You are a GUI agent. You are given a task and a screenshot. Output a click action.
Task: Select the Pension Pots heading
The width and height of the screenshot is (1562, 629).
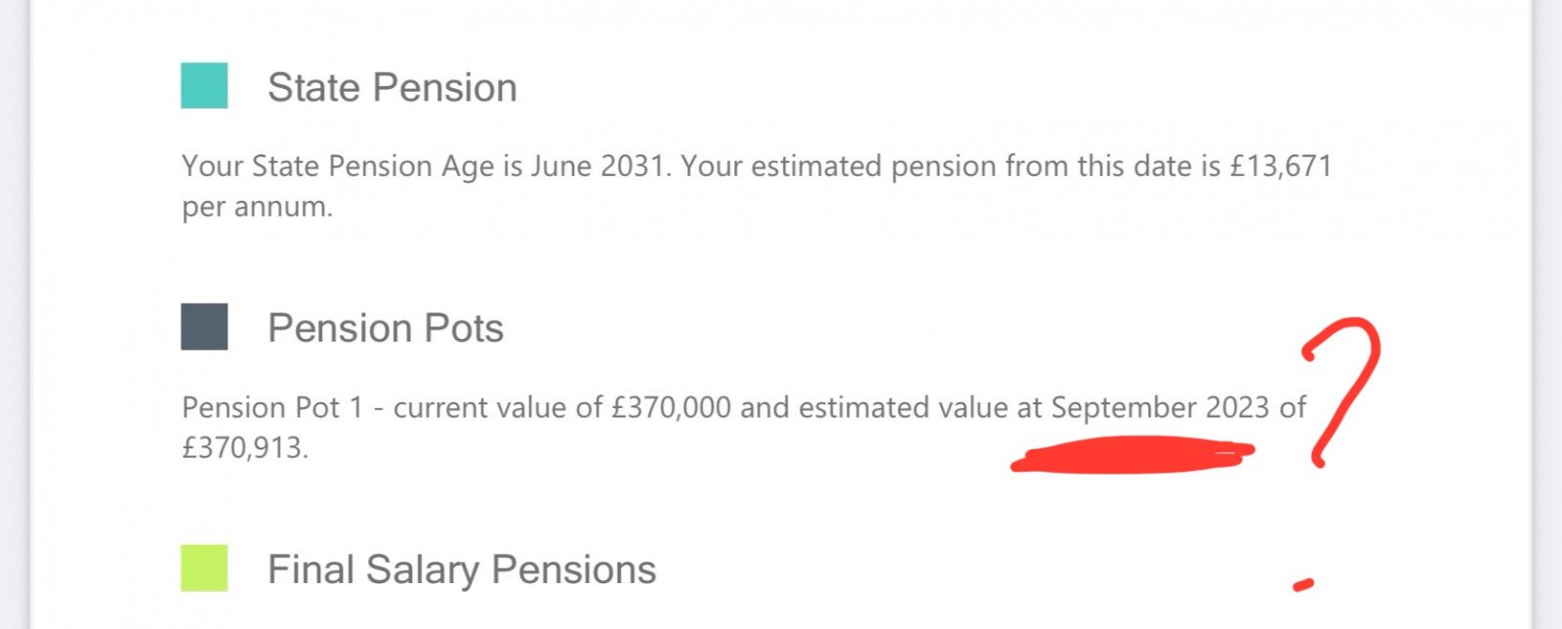click(x=386, y=328)
